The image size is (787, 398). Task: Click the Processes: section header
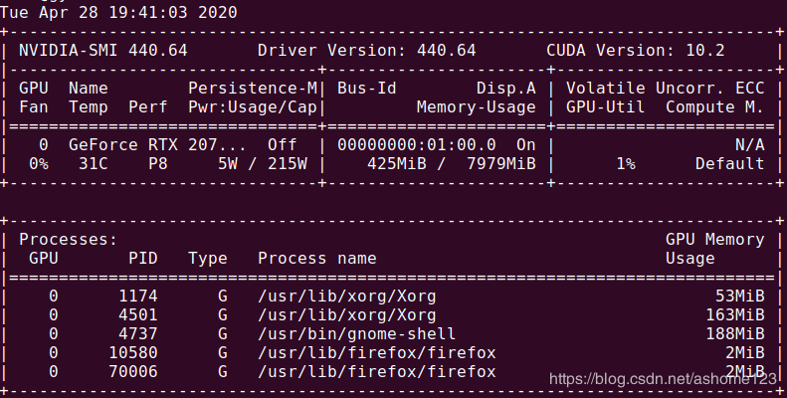pos(68,239)
